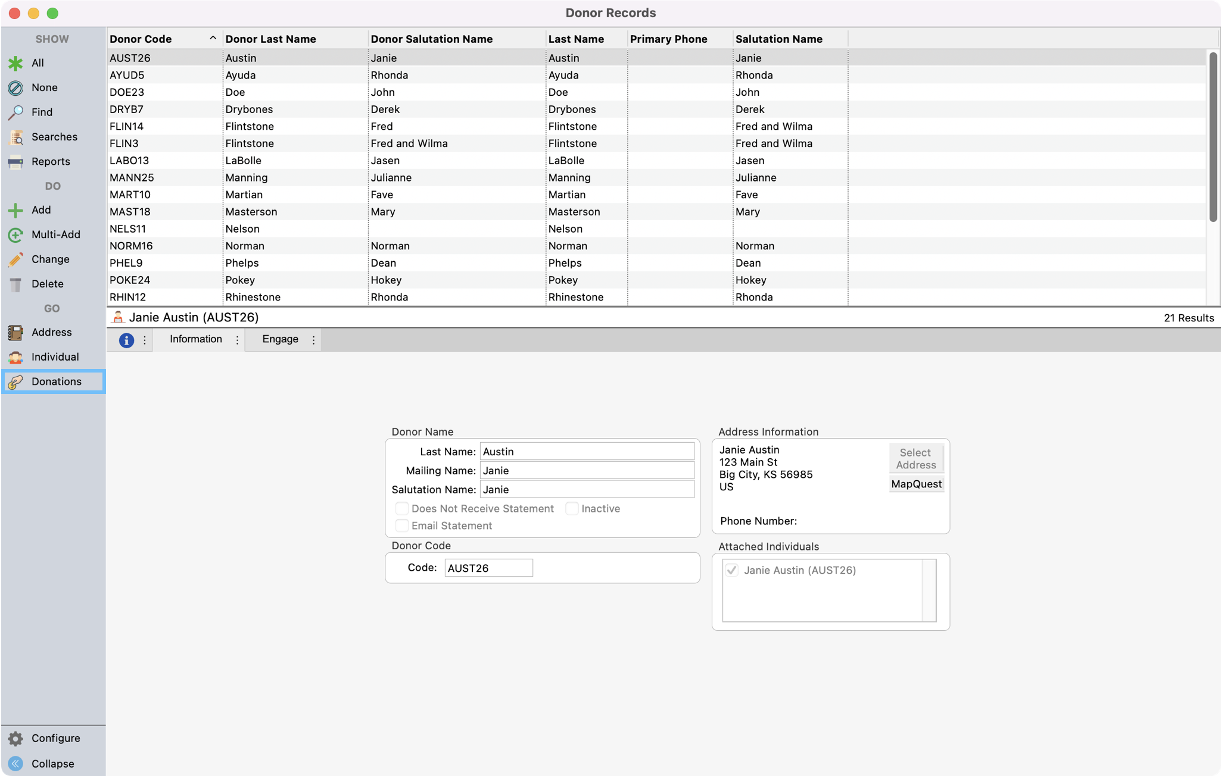Enable the Email Statement checkbox

pos(402,526)
